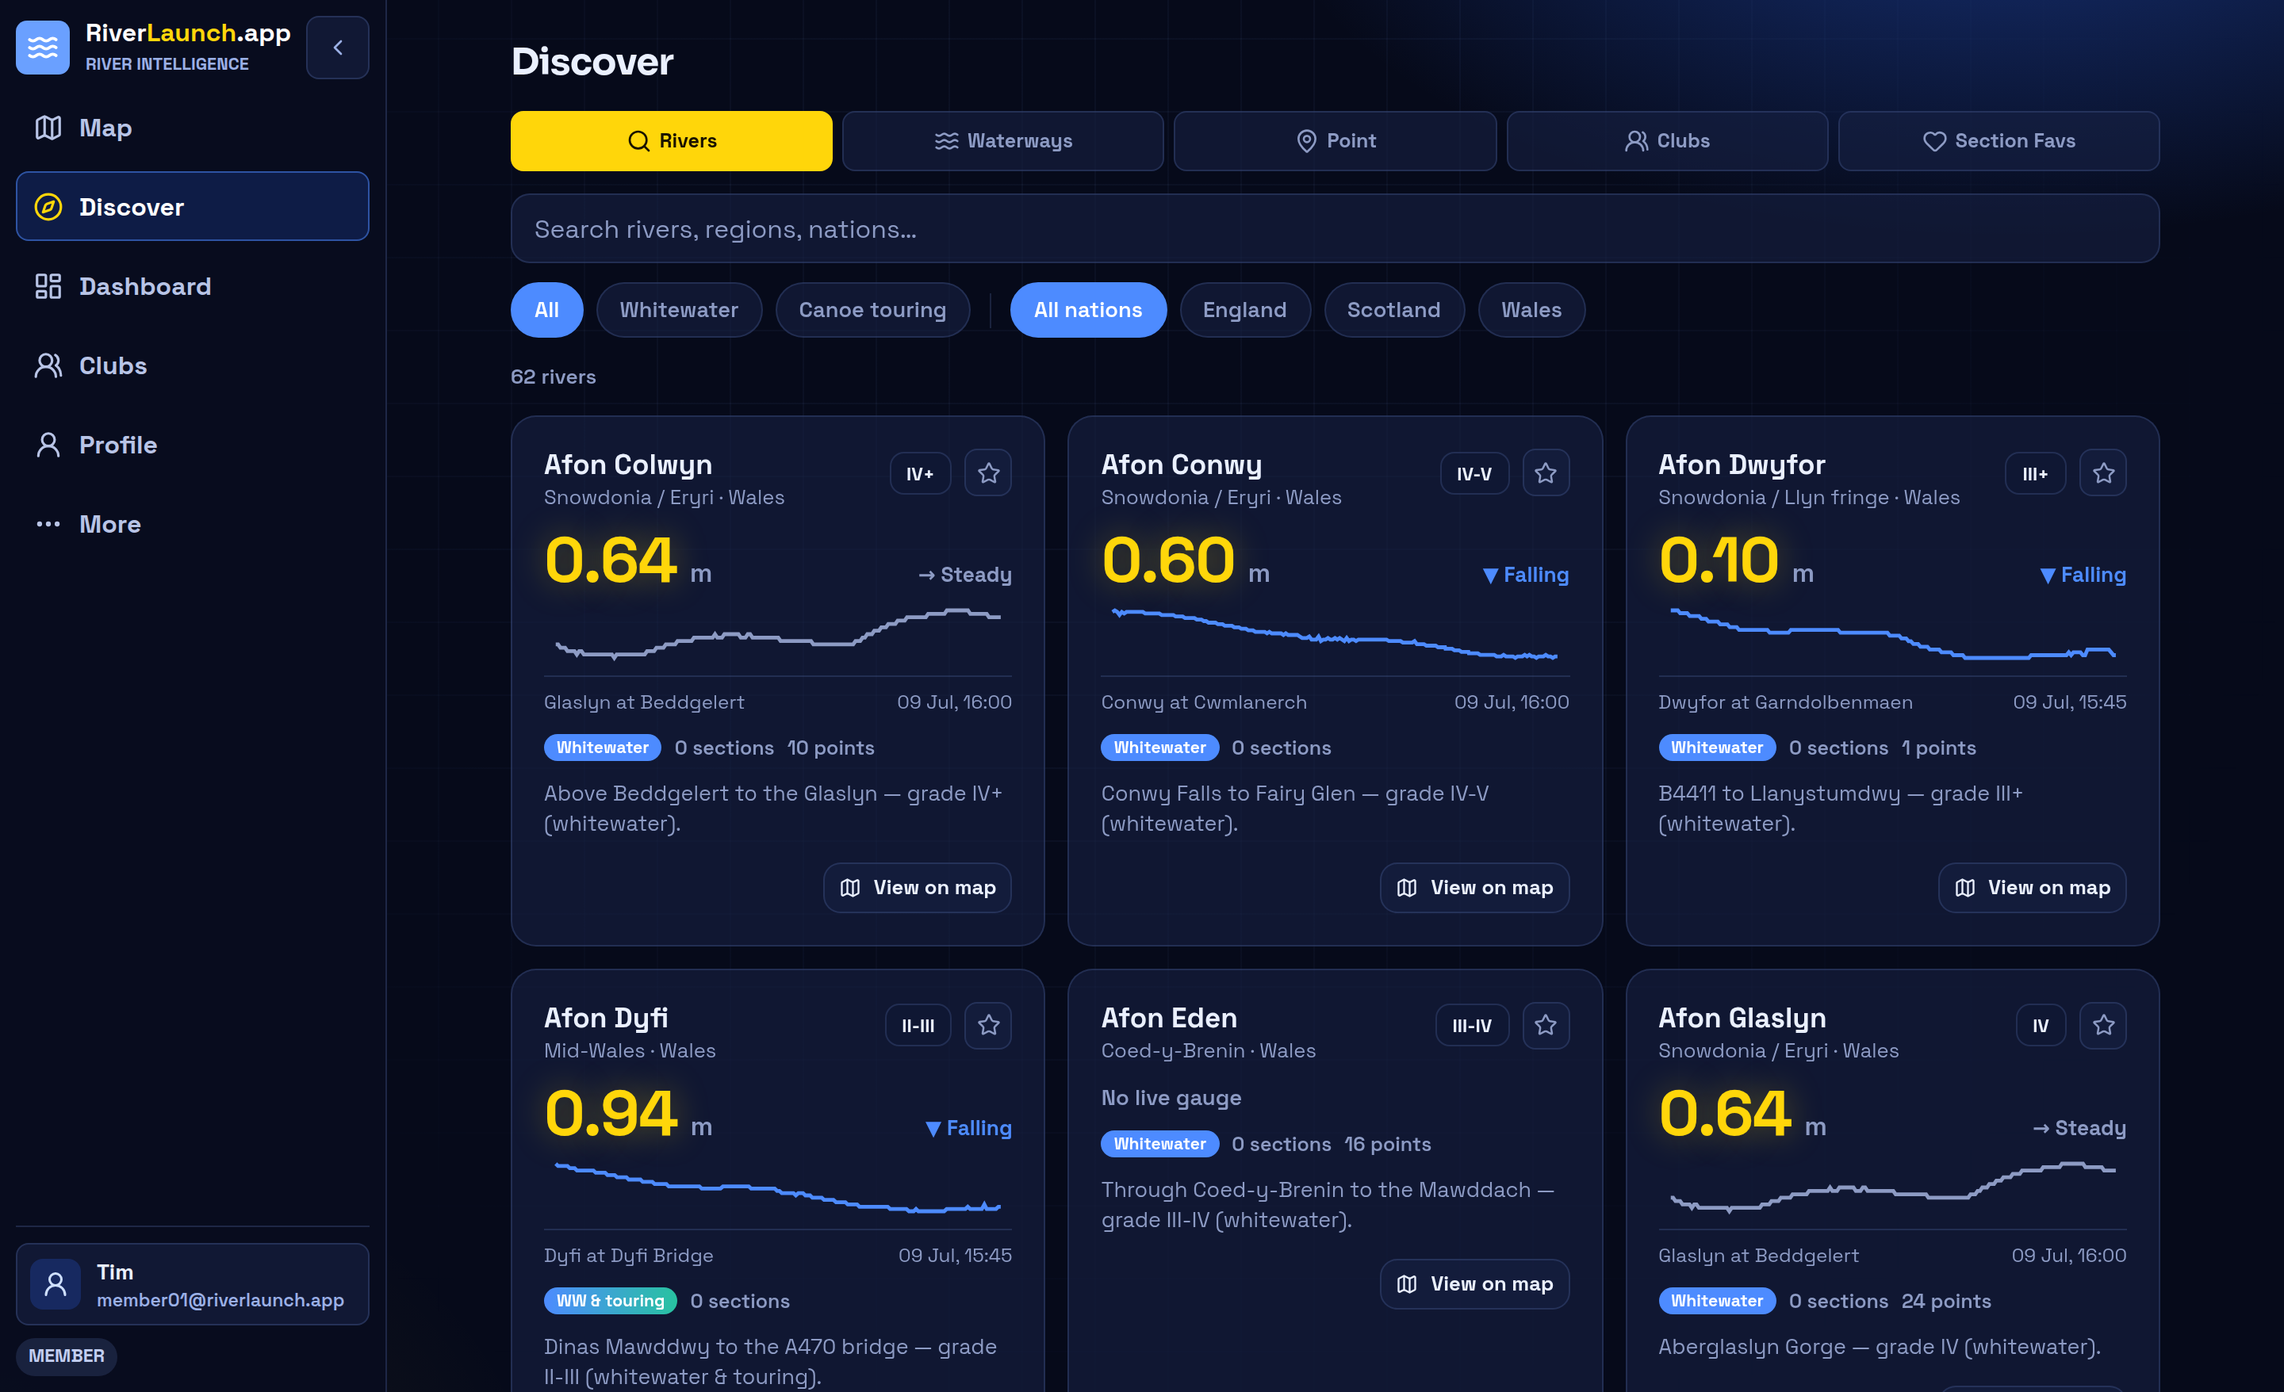Viewport: 2284px width, 1392px height.
Task: Click the '62 rivers' count text
Action: 554,377
